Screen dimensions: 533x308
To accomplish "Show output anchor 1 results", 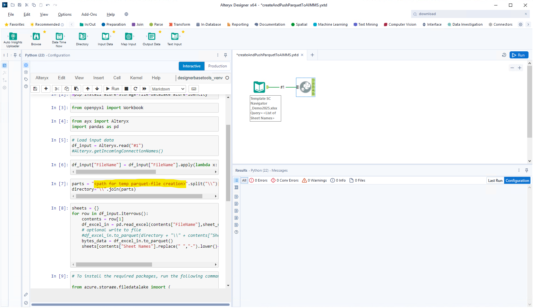I will point(236,197).
